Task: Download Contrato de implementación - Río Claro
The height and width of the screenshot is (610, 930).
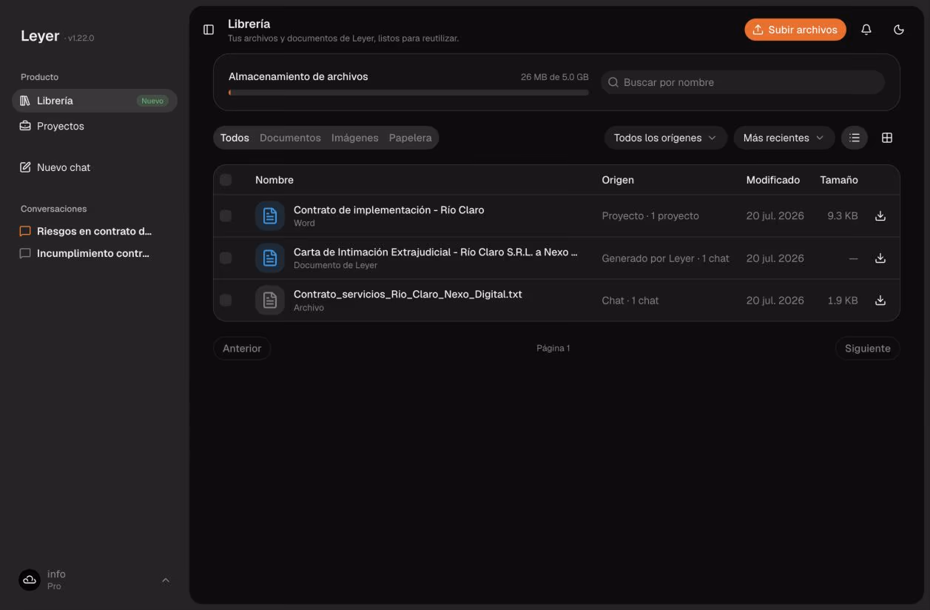Action: coord(880,216)
